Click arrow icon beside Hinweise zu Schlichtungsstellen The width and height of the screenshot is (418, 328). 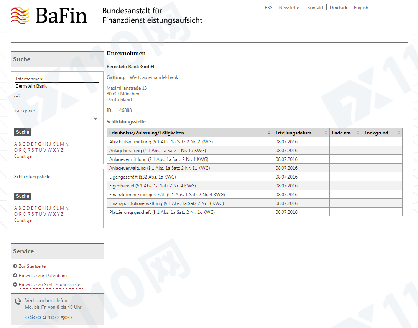pos(15,285)
